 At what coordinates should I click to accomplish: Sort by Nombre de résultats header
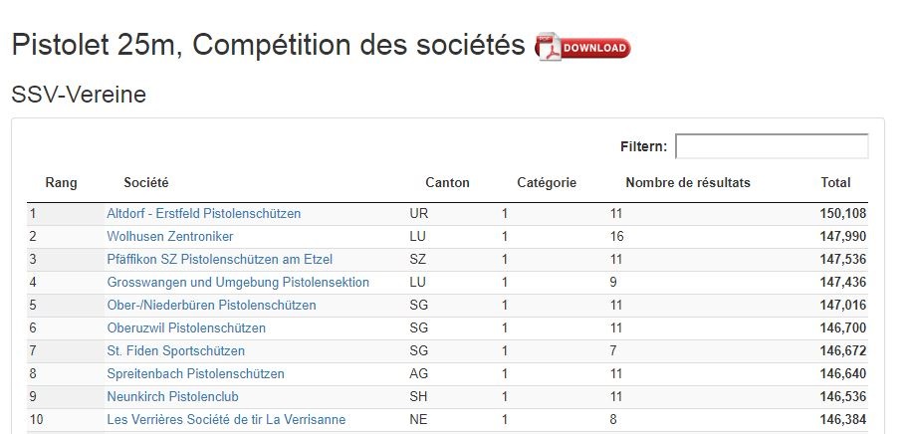(688, 183)
